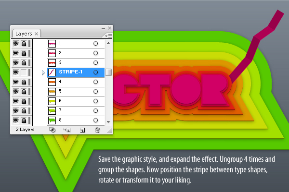Select layer 7 thumbnail
Screen dimensions: 289x192
click(52, 111)
